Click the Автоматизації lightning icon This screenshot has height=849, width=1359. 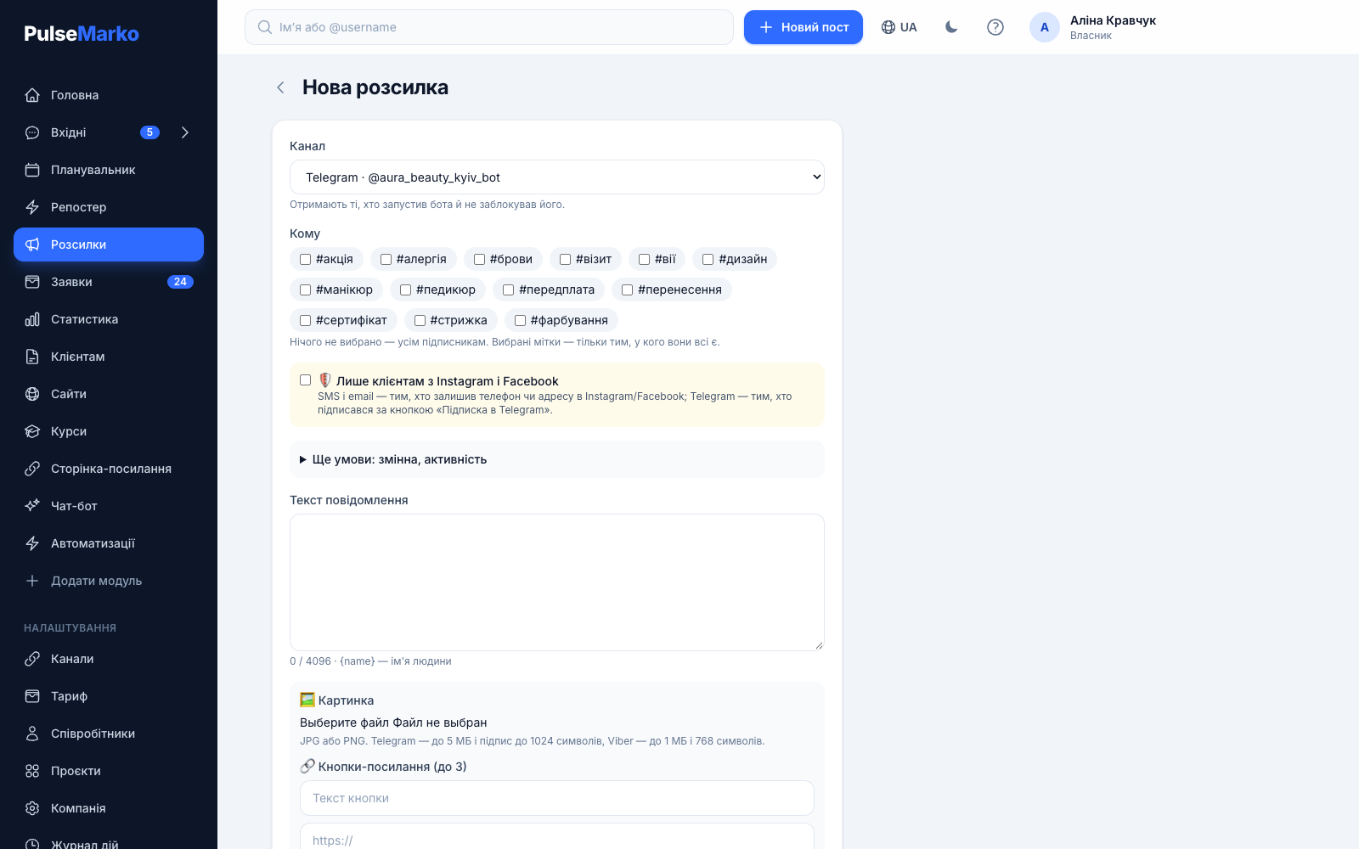(x=32, y=543)
